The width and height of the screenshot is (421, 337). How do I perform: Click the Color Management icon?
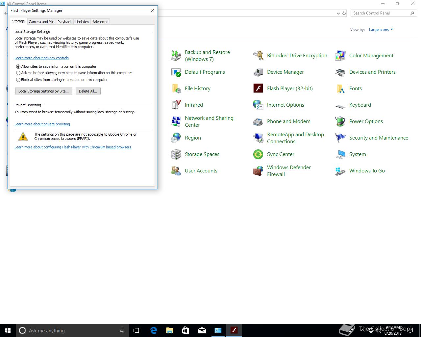(340, 56)
